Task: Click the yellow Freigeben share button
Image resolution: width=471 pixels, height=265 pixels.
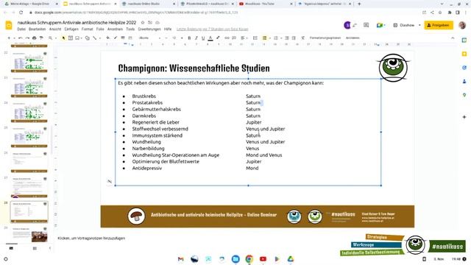Action: 439,25
